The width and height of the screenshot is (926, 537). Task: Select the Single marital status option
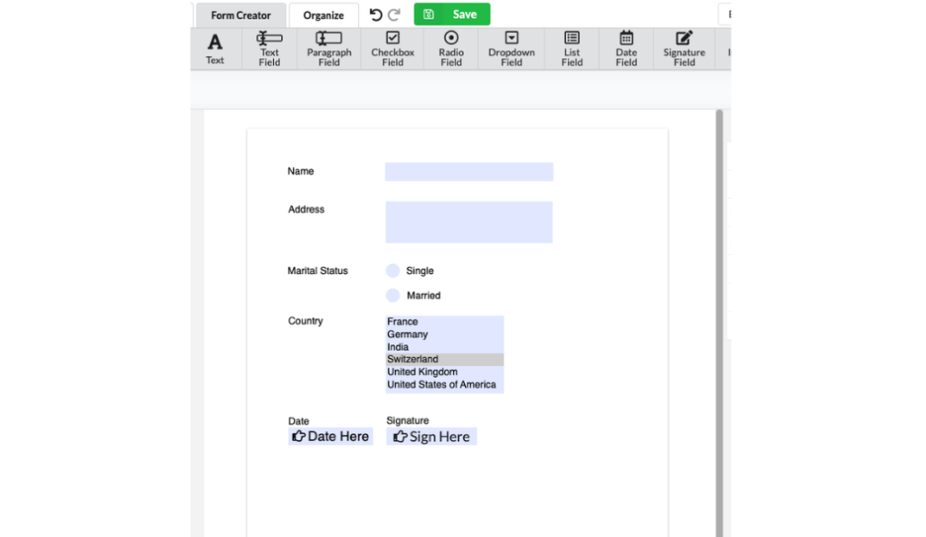click(393, 270)
